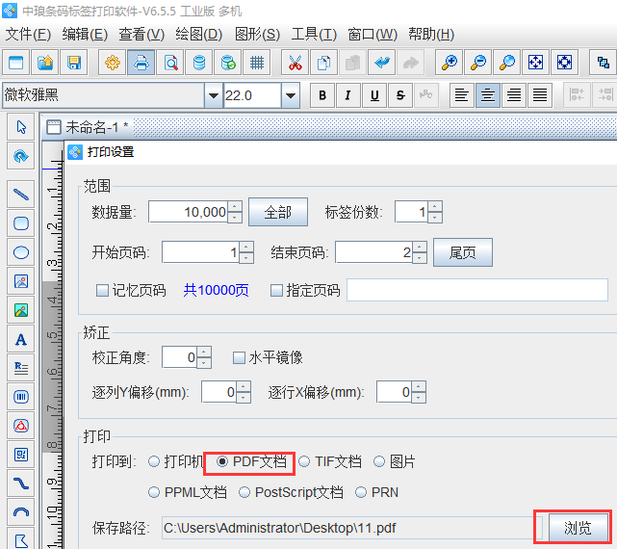Image resolution: width=617 pixels, height=549 pixels.
Task: Expand the 微软雅黑 font dropdown
Action: pos(214,95)
